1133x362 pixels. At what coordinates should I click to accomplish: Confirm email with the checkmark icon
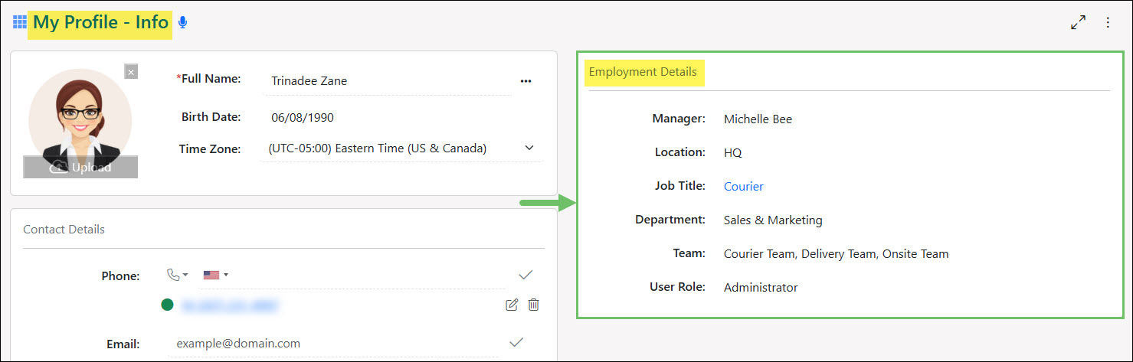click(x=516, y=343)
